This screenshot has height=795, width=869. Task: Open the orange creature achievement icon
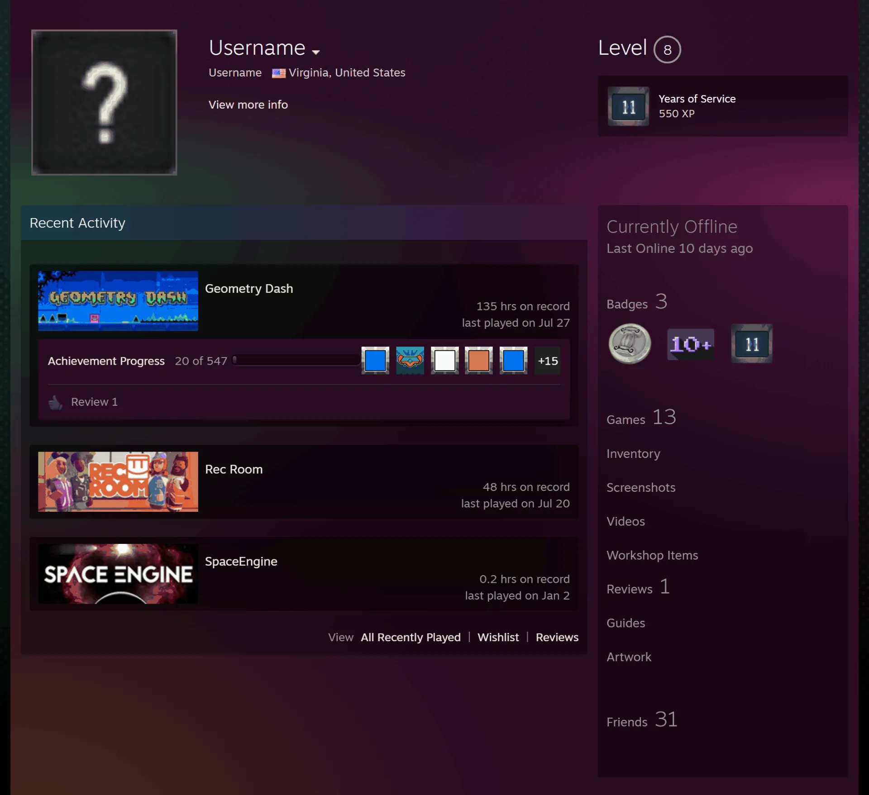[x=410, y=361]
